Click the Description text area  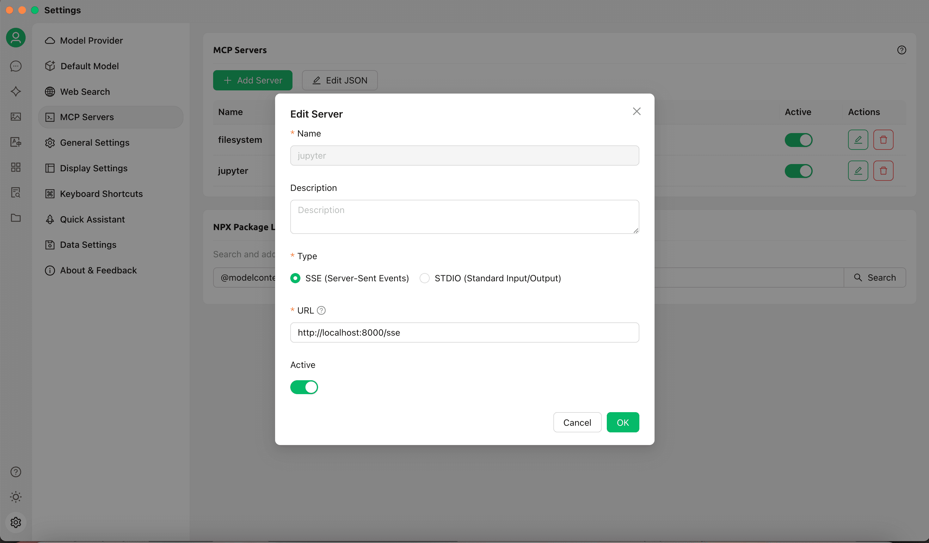point(464,217)
